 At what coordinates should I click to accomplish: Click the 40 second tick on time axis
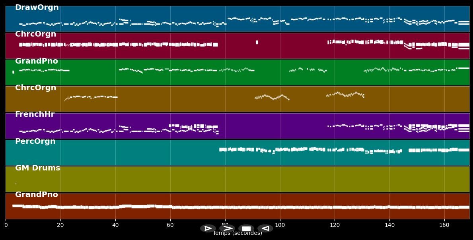coord(115,225)
